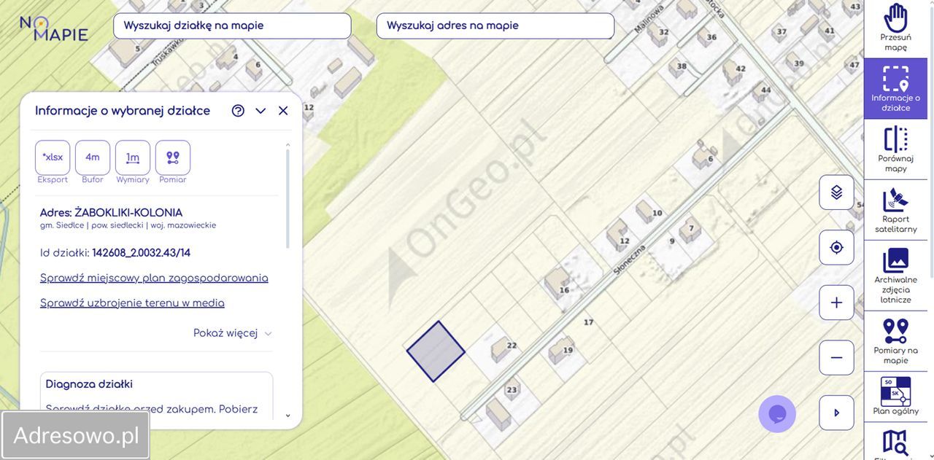Expand the side toolbar arrow button
This screenshot has width=934, height=460.
tap(836, 413)
